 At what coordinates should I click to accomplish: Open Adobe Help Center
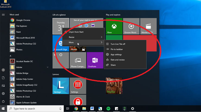point(25,79)
